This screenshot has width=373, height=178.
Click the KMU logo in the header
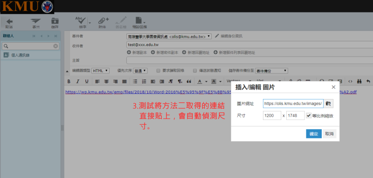[x=27, y=7]
